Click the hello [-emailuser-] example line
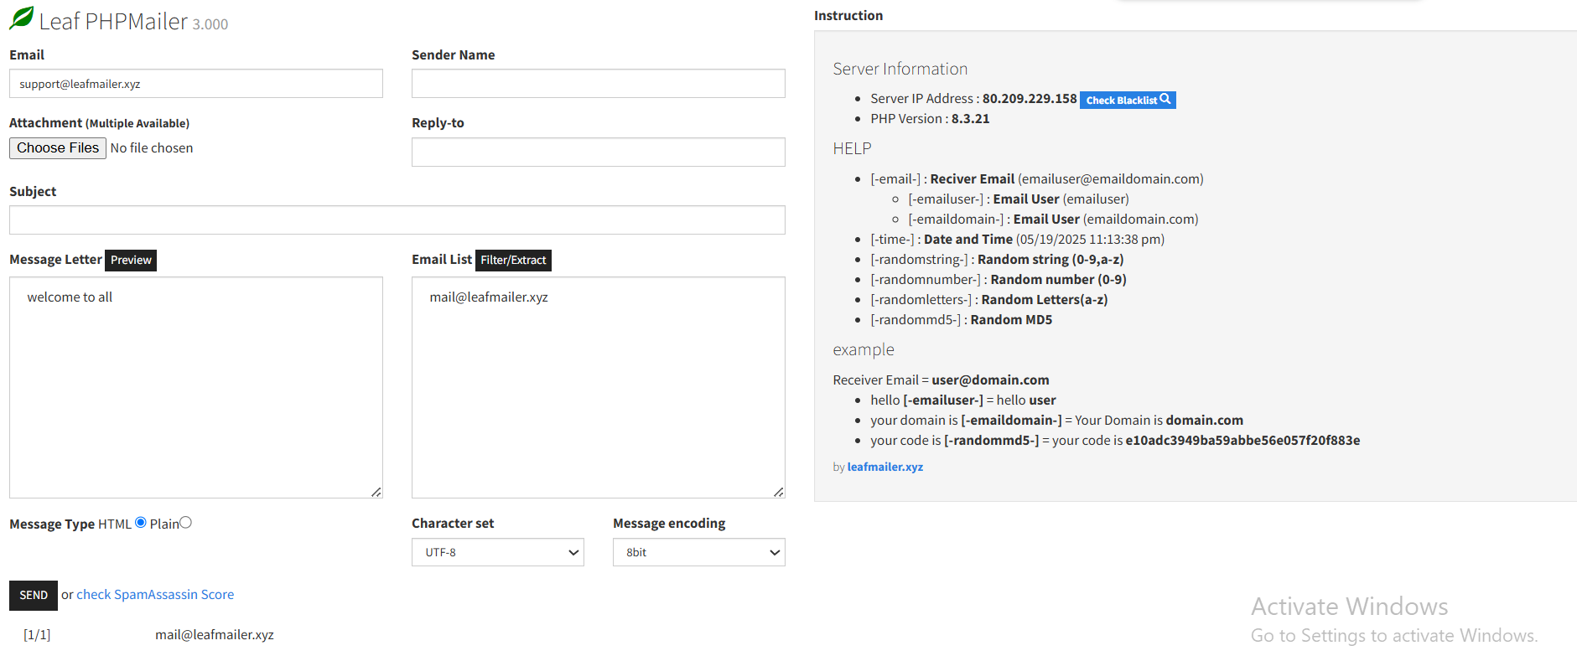 tap(963, 400)
